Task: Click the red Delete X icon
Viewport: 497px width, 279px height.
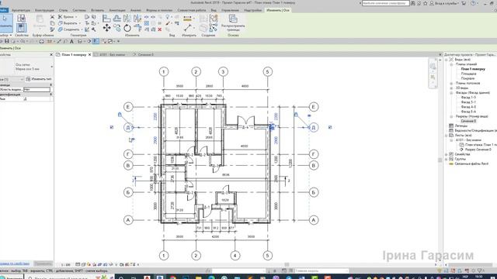Action: 160,29
